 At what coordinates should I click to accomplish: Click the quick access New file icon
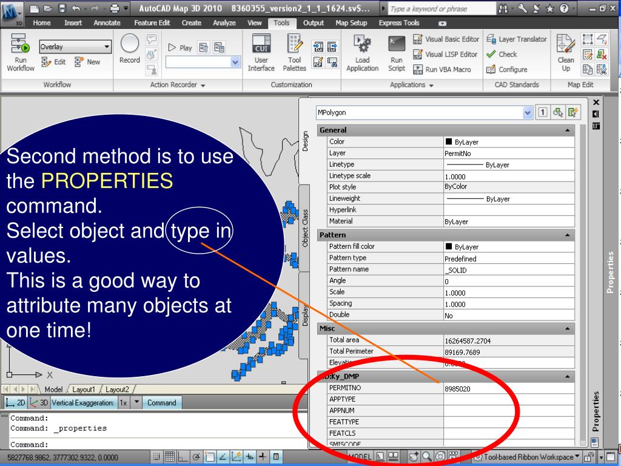click(x=35, y=8)
